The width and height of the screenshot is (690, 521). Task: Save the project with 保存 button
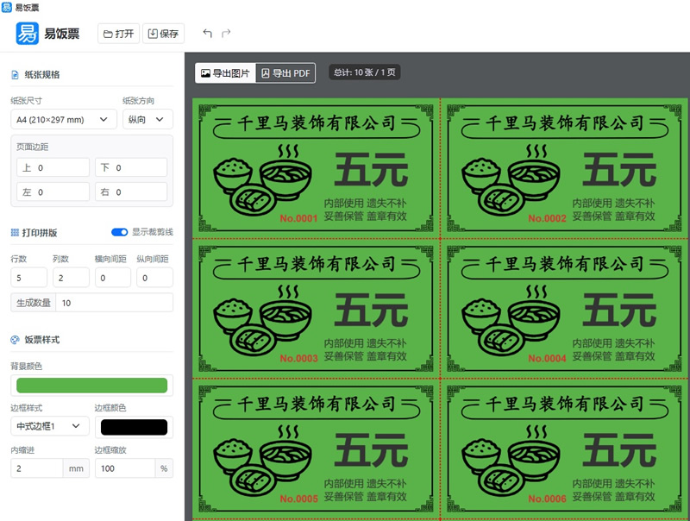163,34
